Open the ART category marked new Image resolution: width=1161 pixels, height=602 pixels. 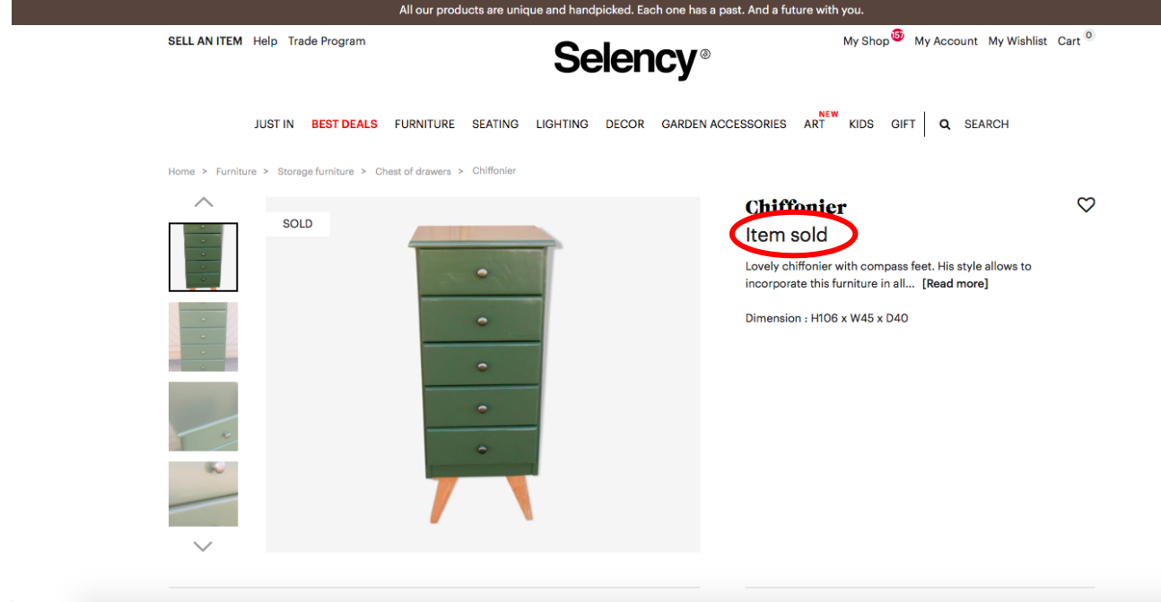pos(815,125)
